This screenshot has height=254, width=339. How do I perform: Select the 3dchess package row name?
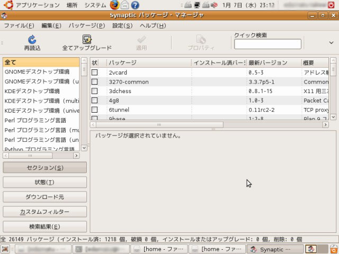(120, 91)
